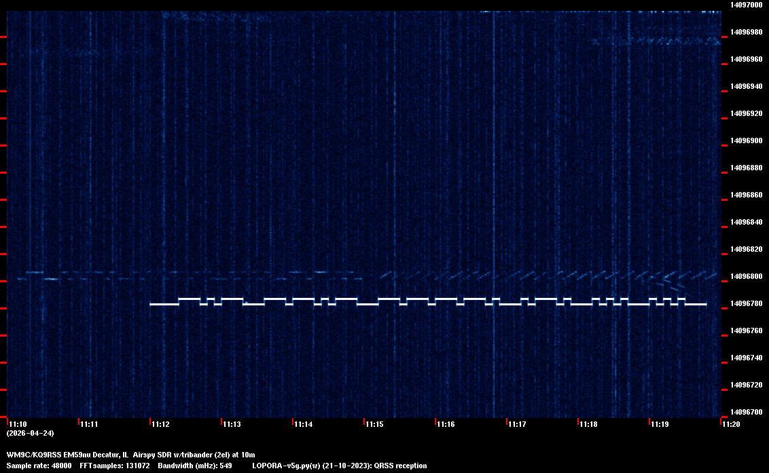Click the 11:12 time marker
This screenshot has width=769, height=473.
pyautogui.click(x=160, y=424)
